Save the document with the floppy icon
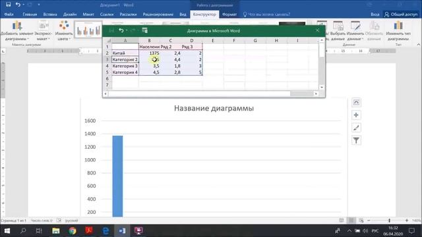The height and width of the screenshot is (237, 422). point(9,5)
